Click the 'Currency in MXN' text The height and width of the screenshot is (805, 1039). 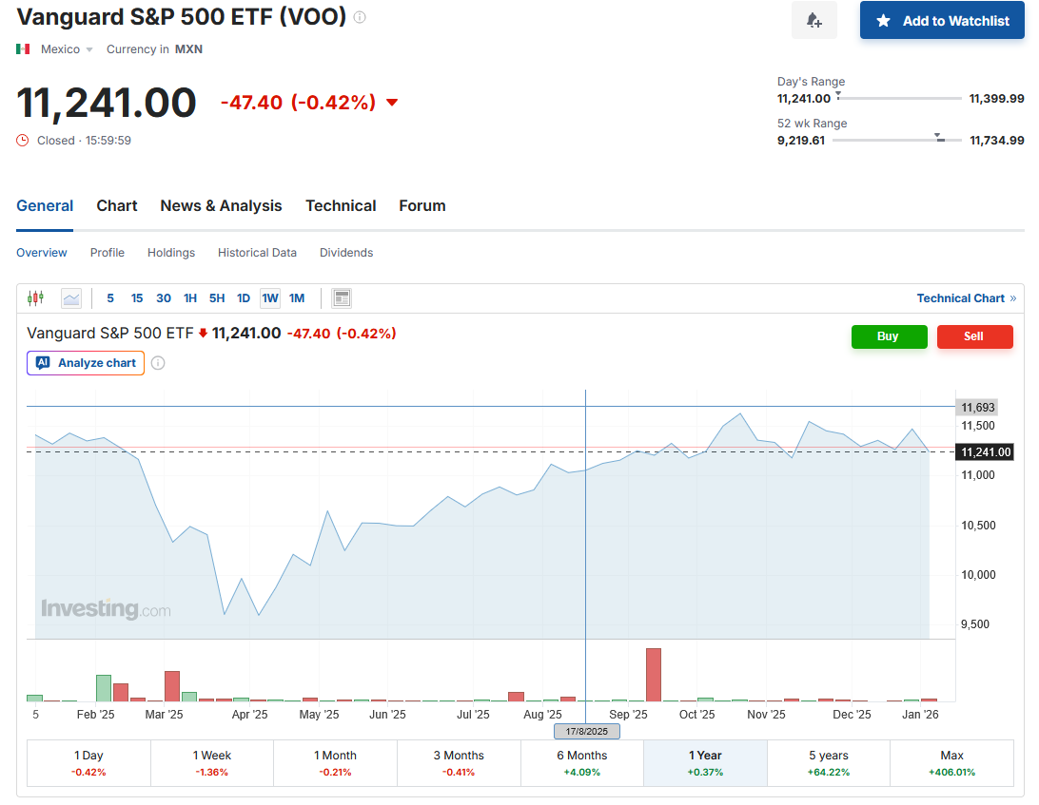coord(154,49)
